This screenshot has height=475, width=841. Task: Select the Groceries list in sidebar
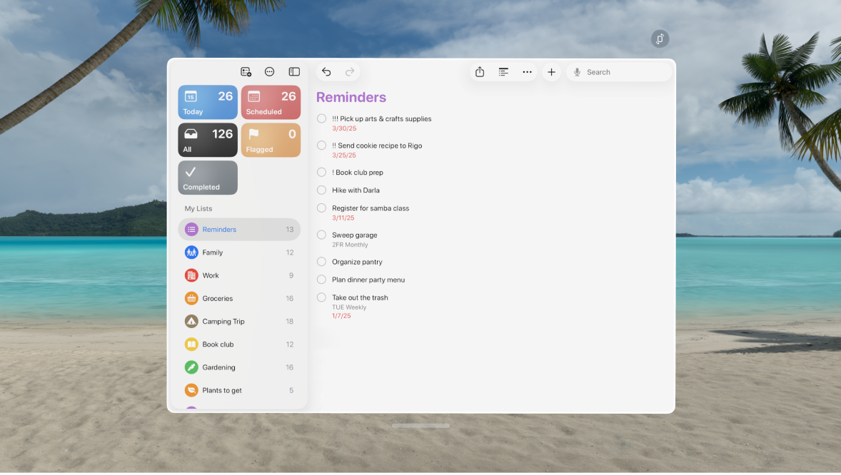(239, 298)
